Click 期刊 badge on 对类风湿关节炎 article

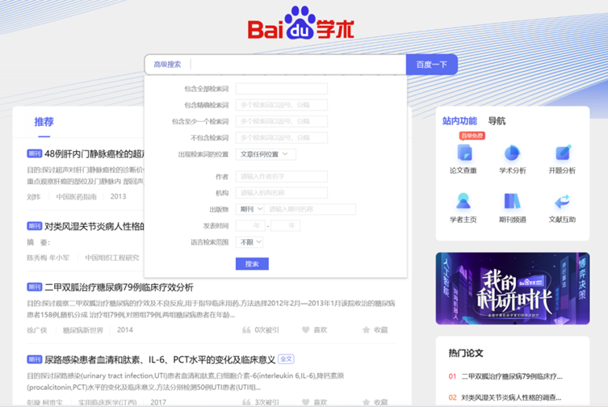(x=34, y=226)
